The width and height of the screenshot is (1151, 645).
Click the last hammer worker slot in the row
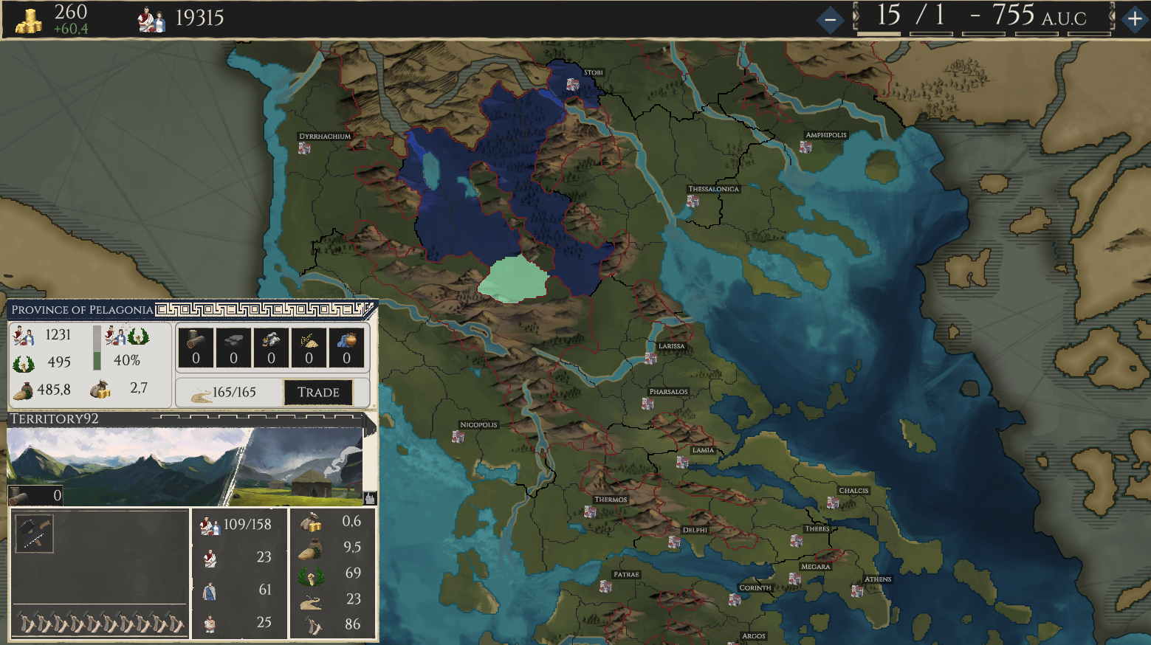pyautogui.click(x=174, y=623)
